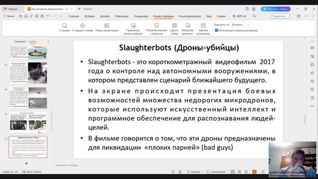The height and width of the screenshot is (179, 318).
Task: Click user account avatar icon
Action: (254, 9)
